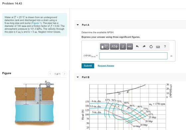The image size is (186, 130).
Task: Click 'Express your answer using three significant figures' text
Action: (111, 37)
